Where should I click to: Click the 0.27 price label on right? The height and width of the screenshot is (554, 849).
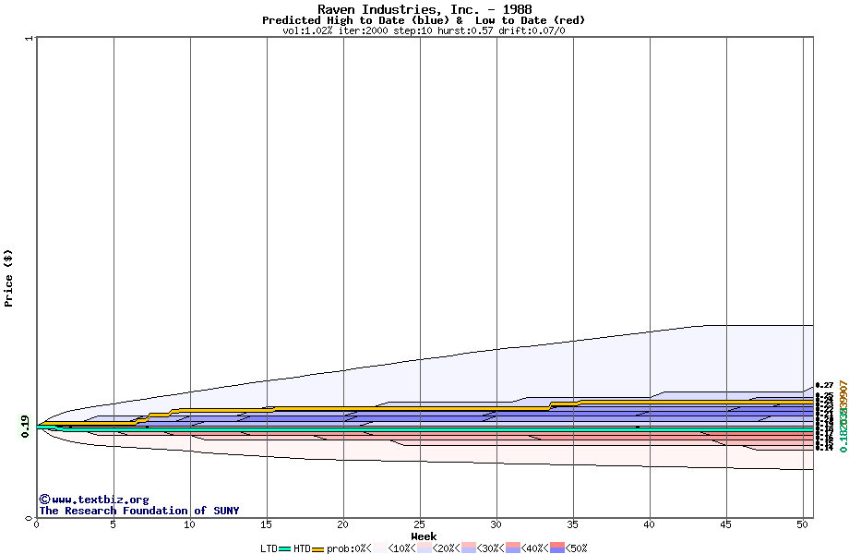(824, 385)
